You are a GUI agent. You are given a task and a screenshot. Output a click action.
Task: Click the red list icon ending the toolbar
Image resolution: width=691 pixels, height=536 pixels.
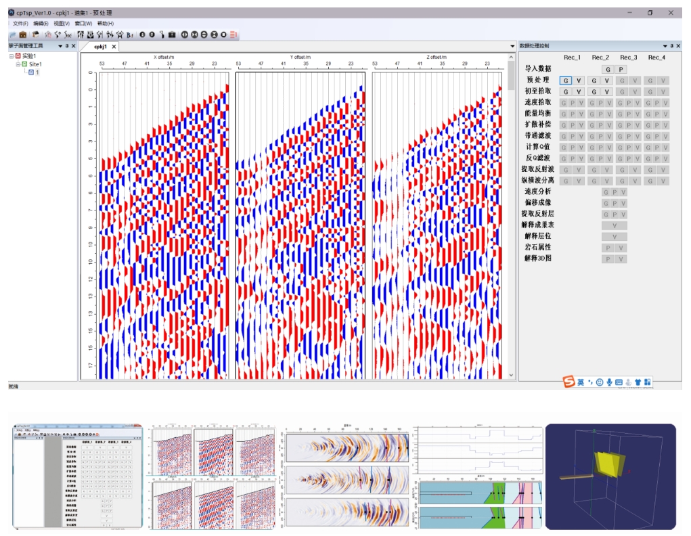[233, 34]
